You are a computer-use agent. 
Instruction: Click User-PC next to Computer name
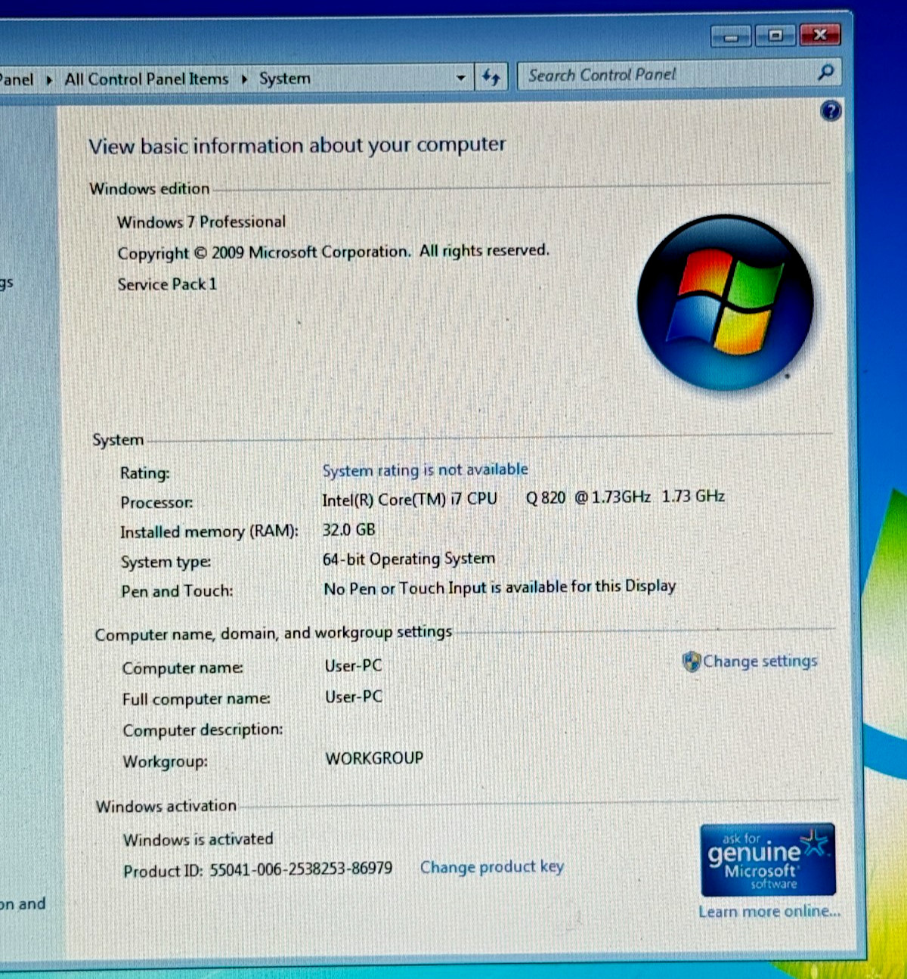pyautogui.click(x=353, y=665)
